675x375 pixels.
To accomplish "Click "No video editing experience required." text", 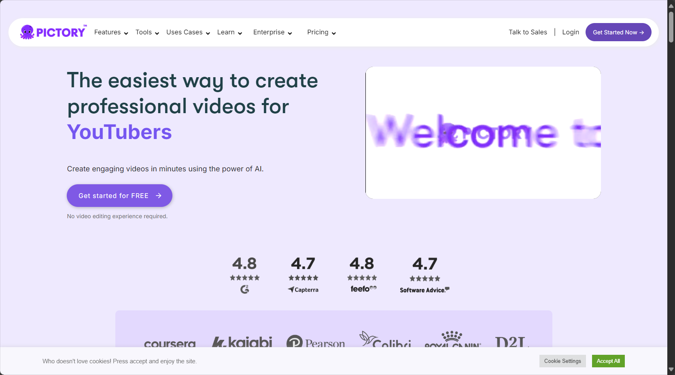I will pos(117,216).
